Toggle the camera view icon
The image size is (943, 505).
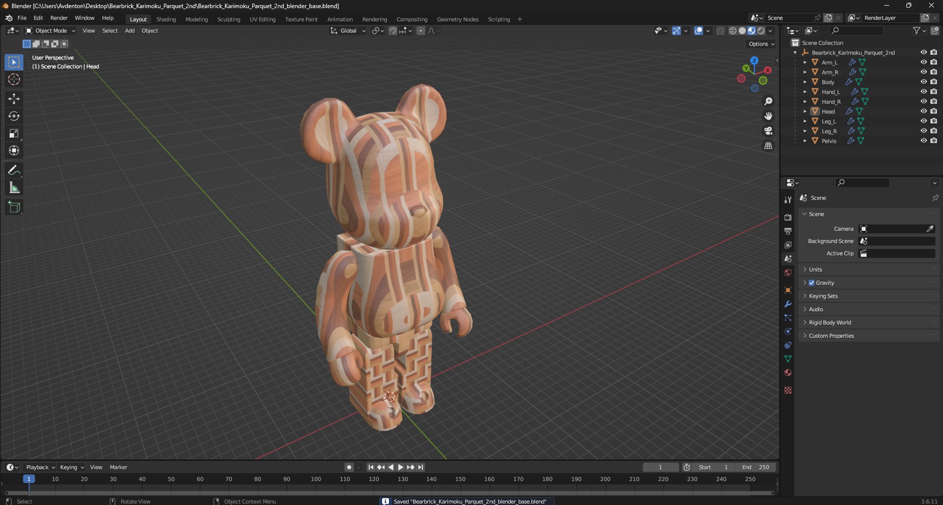(768, 131)
